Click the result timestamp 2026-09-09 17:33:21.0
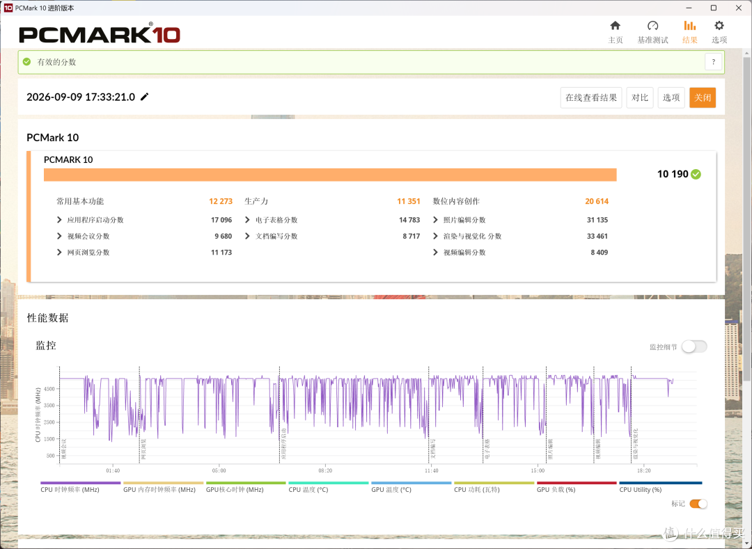The height and width of the screenshot is (549, 752). click(81, 97)
